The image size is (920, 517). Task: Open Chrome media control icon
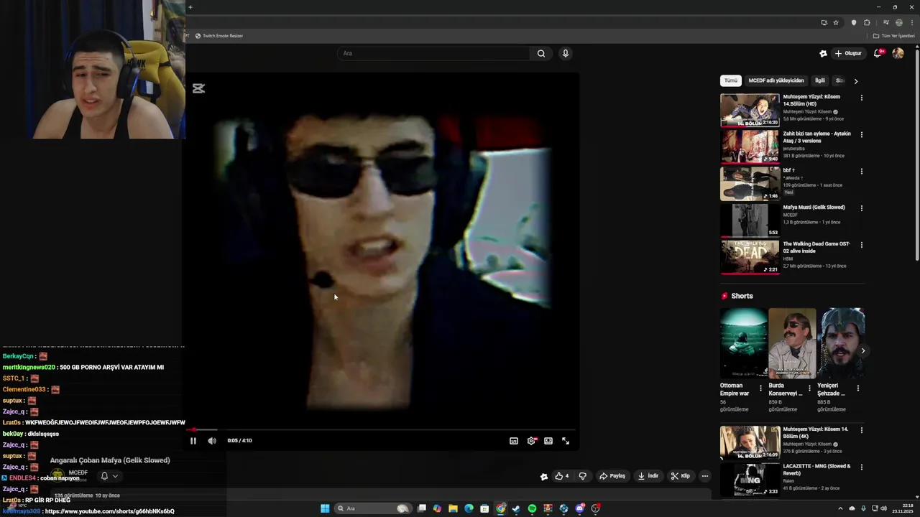coord(885,22)
